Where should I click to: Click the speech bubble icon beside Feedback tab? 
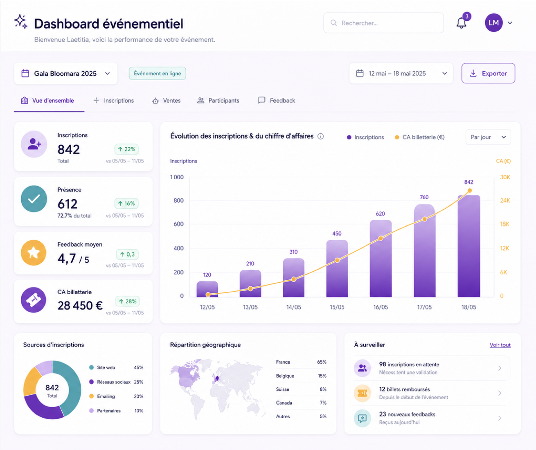(x=262, y=100)
